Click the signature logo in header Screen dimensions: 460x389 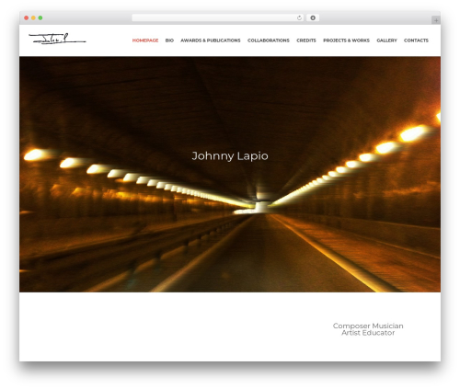[57, 39]
